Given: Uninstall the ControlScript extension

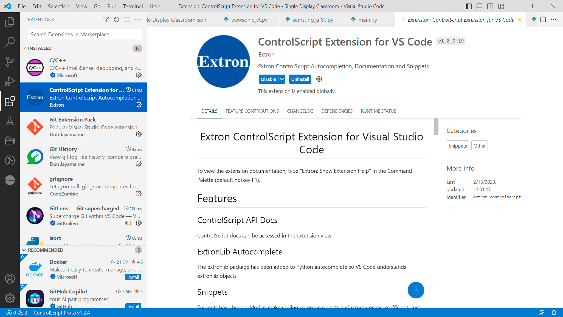Looking at the screenshot, I should point(300,79).
